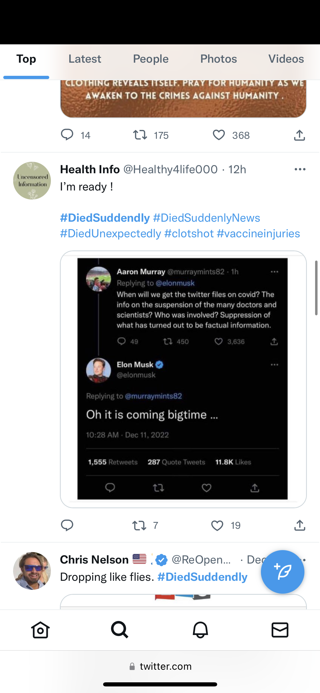This screenshot has width=320, height=693.
Task: Like the tweet with 368 likes
Action: point(219,135)
